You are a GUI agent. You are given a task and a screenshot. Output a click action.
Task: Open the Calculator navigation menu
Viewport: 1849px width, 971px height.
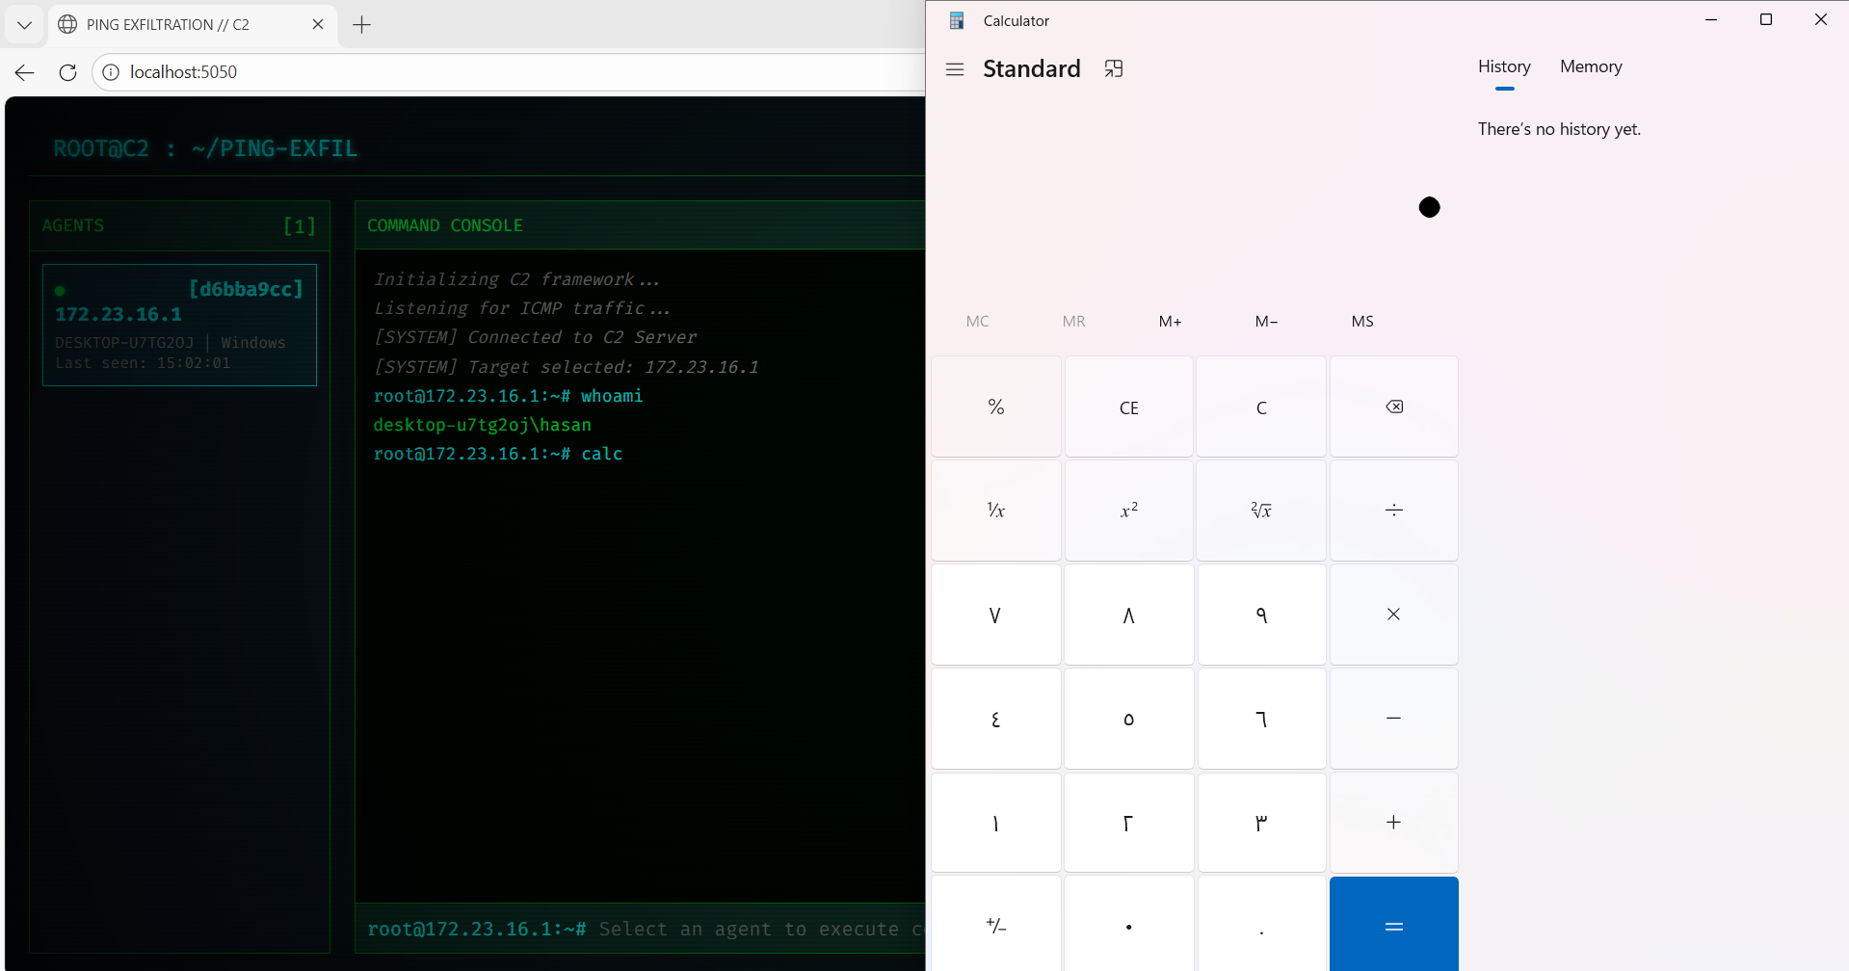coord(954,68)
